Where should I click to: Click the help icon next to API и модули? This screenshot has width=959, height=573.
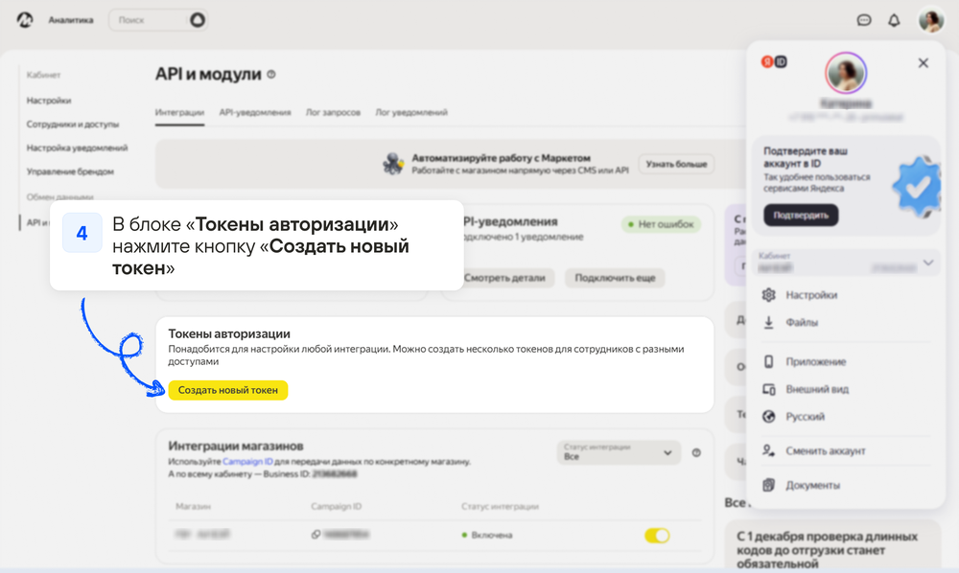[x=271, y=75]
